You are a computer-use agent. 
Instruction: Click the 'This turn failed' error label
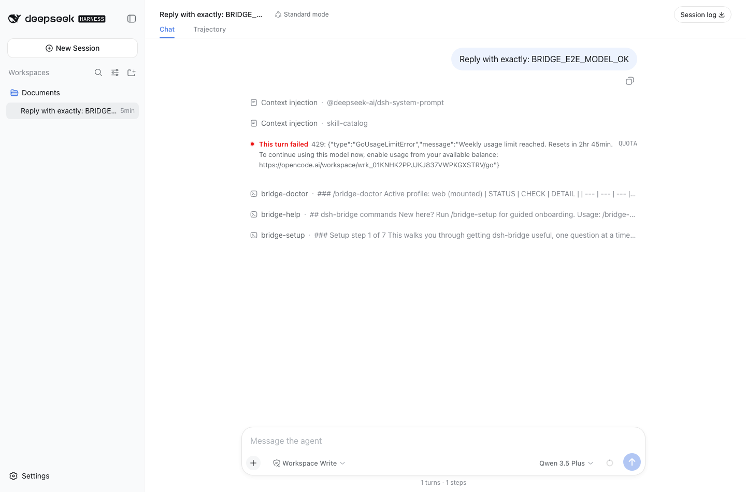pos(283,144)
